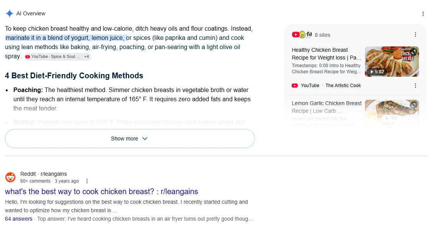
Task: Open what's the best way to cook chicken breast link
Action: tap(101, 191)
